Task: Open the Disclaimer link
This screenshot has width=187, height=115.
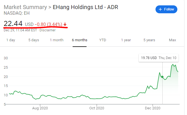Action: pyautogui.click(x=47, y=30)
